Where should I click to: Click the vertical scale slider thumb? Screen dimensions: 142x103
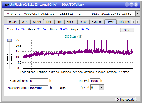click(9, 40)
